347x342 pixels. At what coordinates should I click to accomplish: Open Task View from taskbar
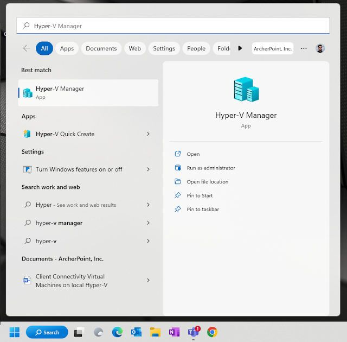(x=79, y=332)
